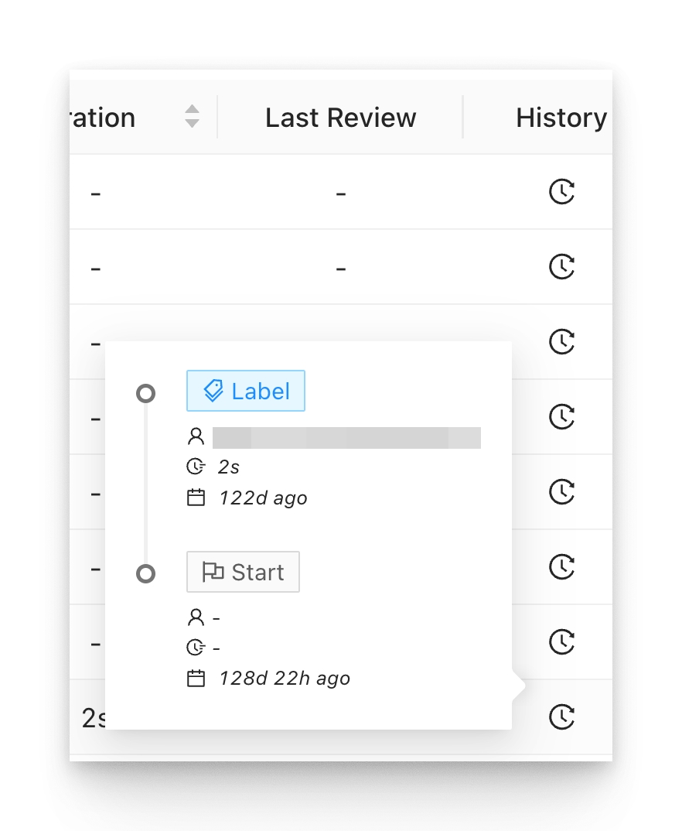
Task: Show history for the third row
Action: pyautogui.click(x=561, y=342)
